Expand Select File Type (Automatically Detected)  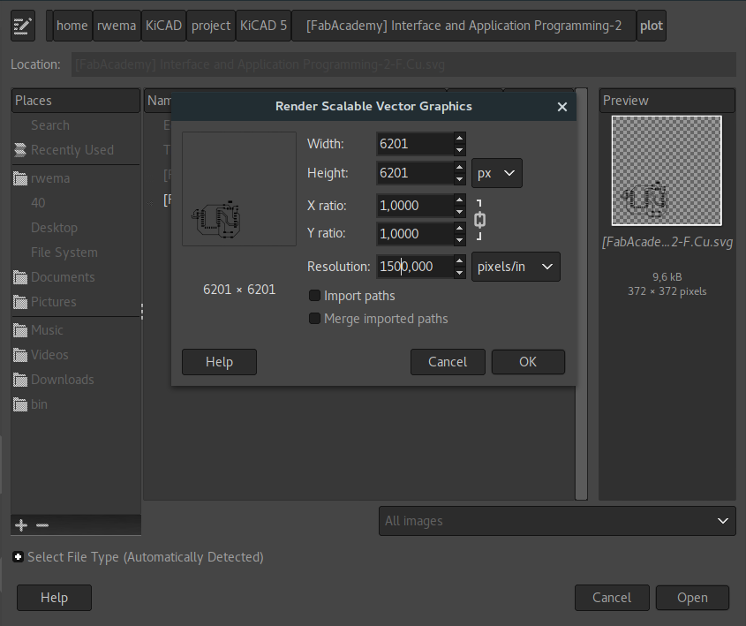point(18,557)
